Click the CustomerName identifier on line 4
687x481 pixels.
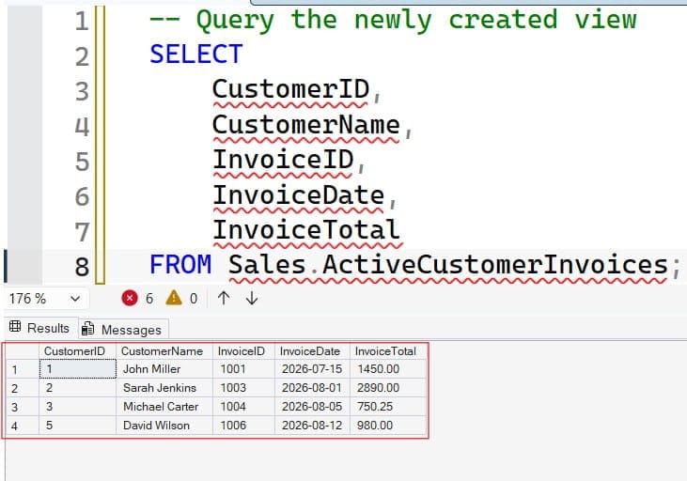(x=306, y=125)
